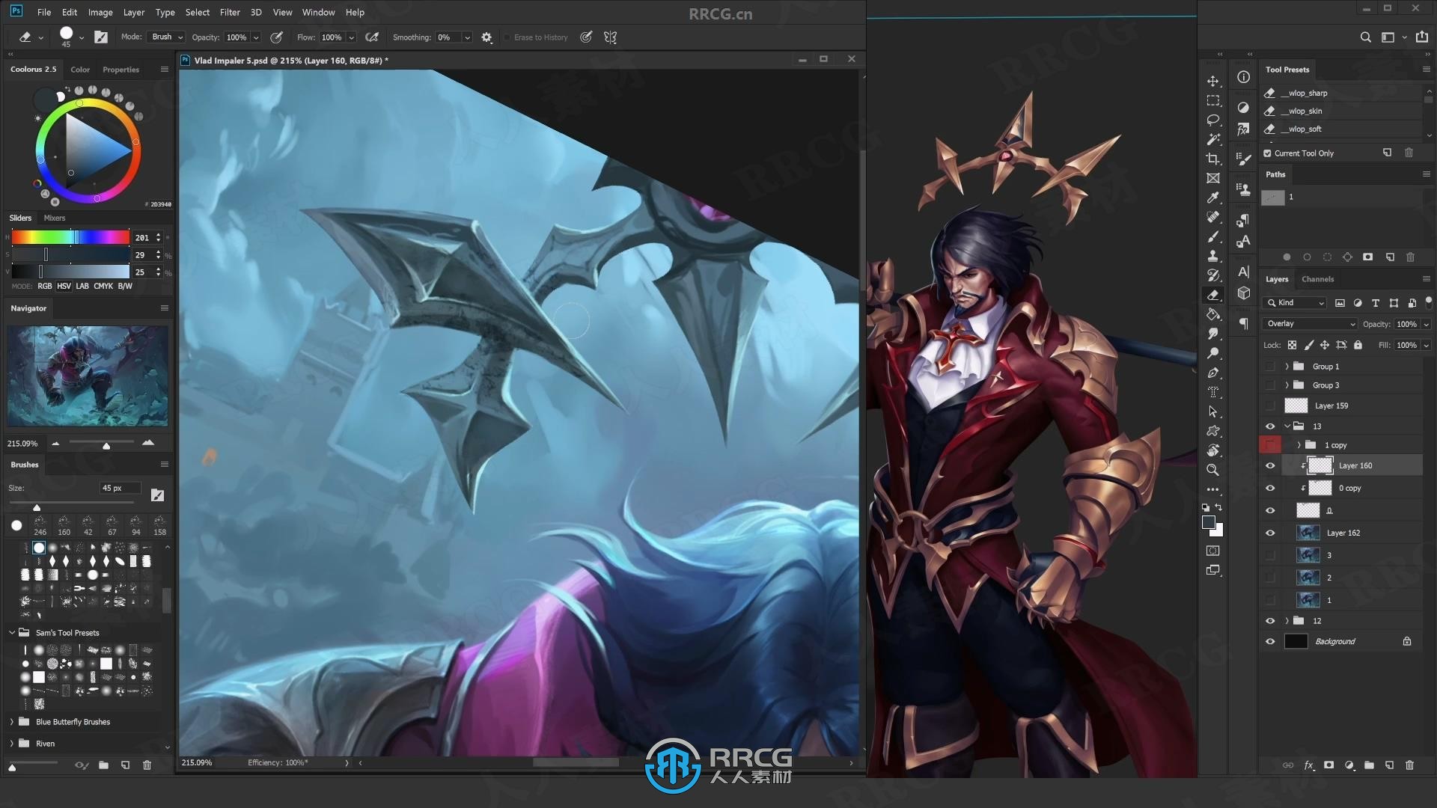Image resolution: width=1437 pixels, height=808 pixels.
Task: Enable Erase to History checkbox
Action: coord(507,37)
